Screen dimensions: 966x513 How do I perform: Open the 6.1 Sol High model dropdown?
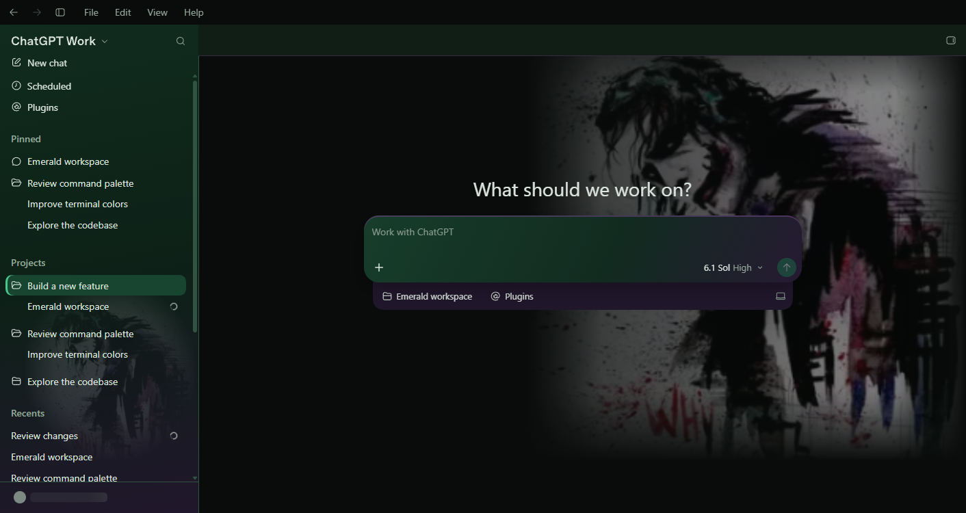tap(733, 267)
